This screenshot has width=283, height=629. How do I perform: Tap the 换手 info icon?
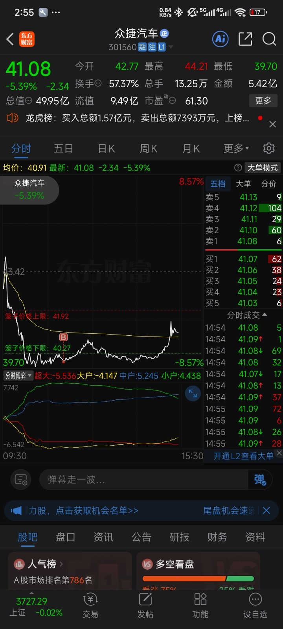(98, 83)
